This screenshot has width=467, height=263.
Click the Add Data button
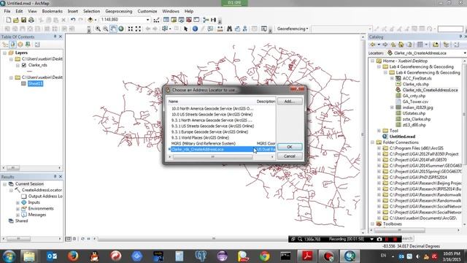pos(90,20)
